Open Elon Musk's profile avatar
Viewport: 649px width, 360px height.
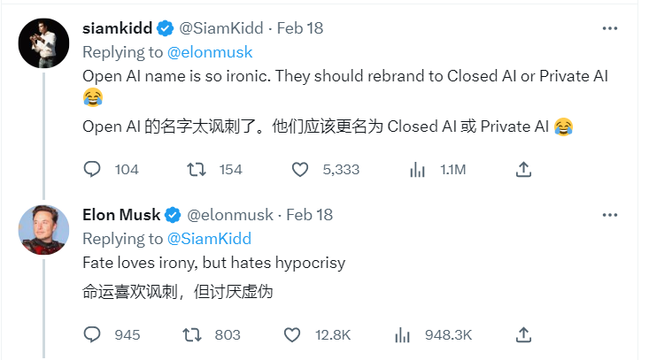click(44, 230)
